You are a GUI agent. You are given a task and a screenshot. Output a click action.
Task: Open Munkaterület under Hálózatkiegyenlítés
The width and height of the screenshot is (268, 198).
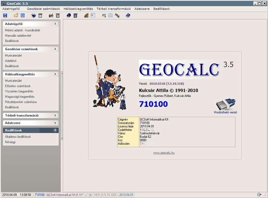tap(13, 81)
